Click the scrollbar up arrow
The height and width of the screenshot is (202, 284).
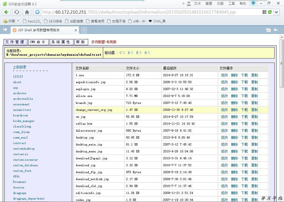(x=282, y=37)
